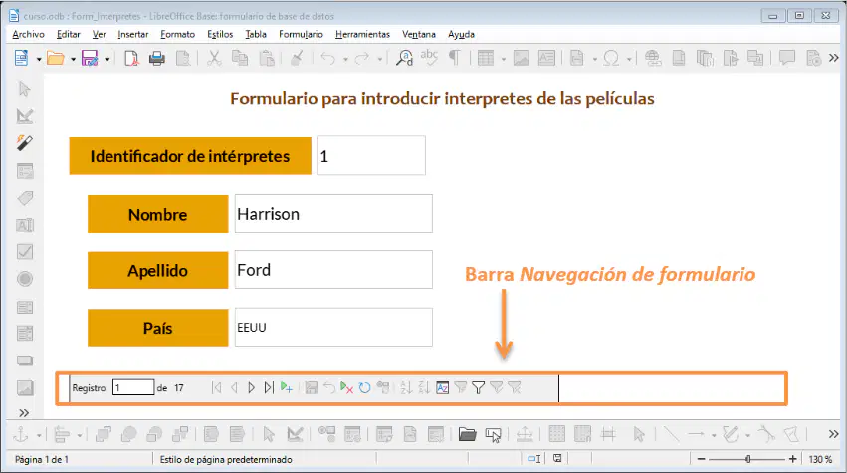Open a document with the folder icon
This screenshot has width=847, height=473.
pyautogui.click(x=55, y=58)
